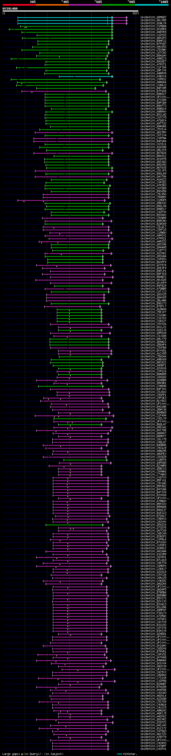Click label UniRef100_A7EFT9

[x=153, y=737]
